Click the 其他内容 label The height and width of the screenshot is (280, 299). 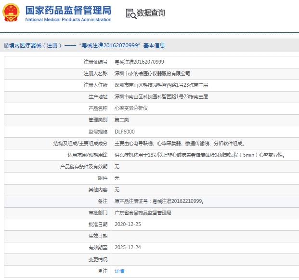click(x=98, y=190)
